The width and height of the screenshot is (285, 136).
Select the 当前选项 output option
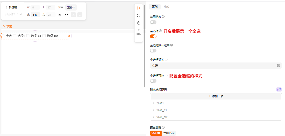point(169,133)
